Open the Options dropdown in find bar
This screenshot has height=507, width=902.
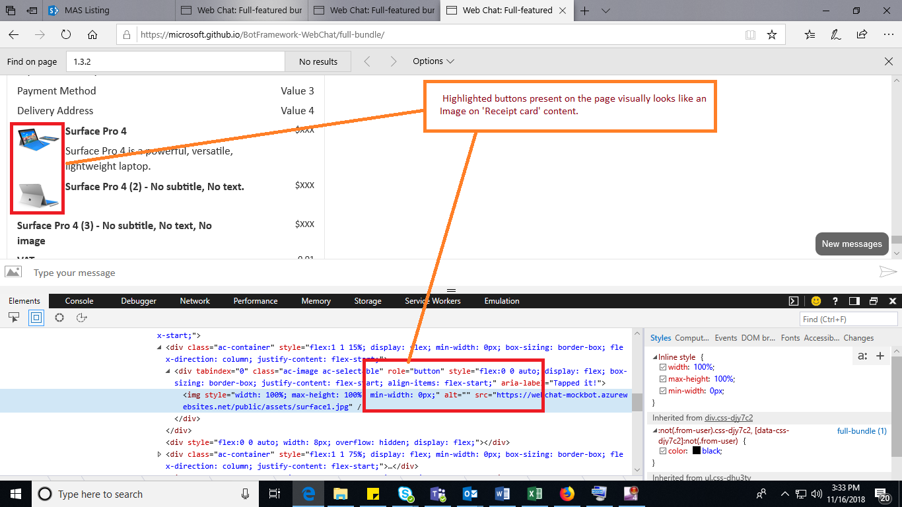(x=433, y=61)
